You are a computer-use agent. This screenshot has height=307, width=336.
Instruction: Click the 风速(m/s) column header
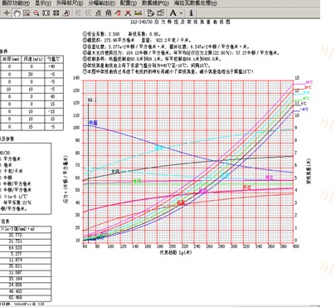pos(33,59)
